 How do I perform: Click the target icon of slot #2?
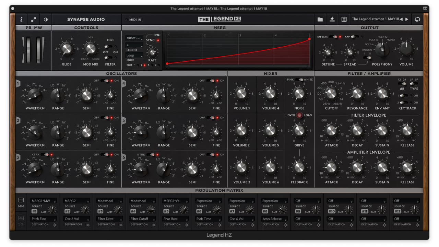[88, 225]
